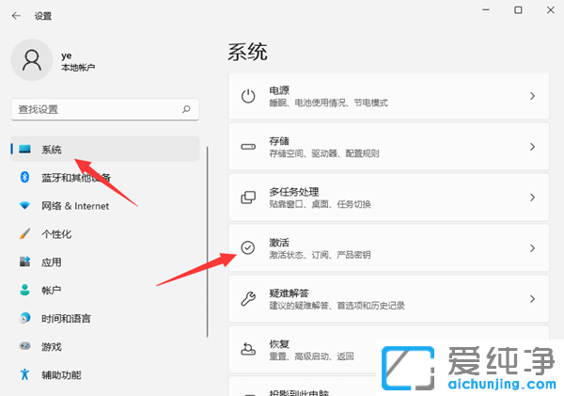This screenshot has width=564, height=396.
Task: Open 应用 in the left navigation
Action: pyautogui.click(x=52, y=262)
